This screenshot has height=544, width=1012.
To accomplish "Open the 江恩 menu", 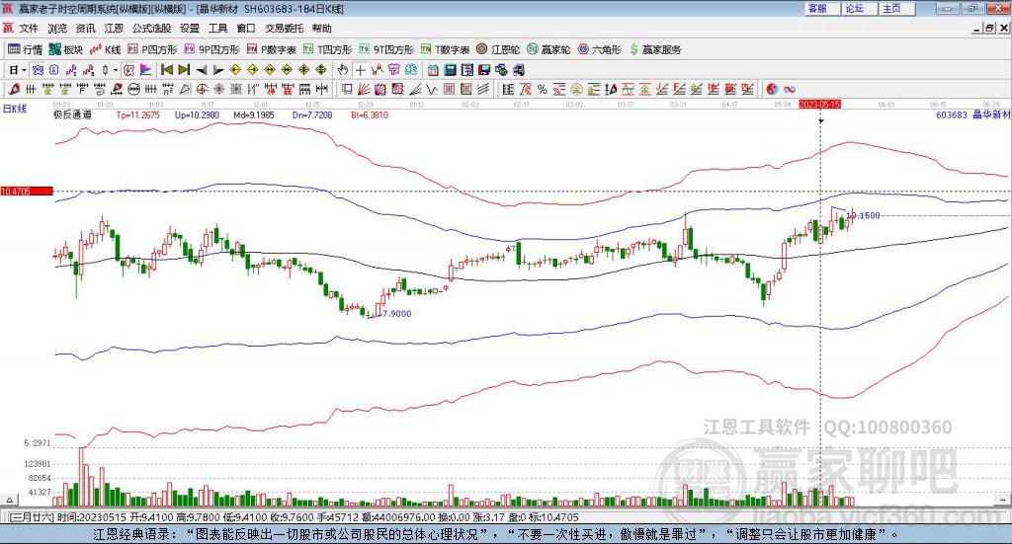I will [114, 29].
